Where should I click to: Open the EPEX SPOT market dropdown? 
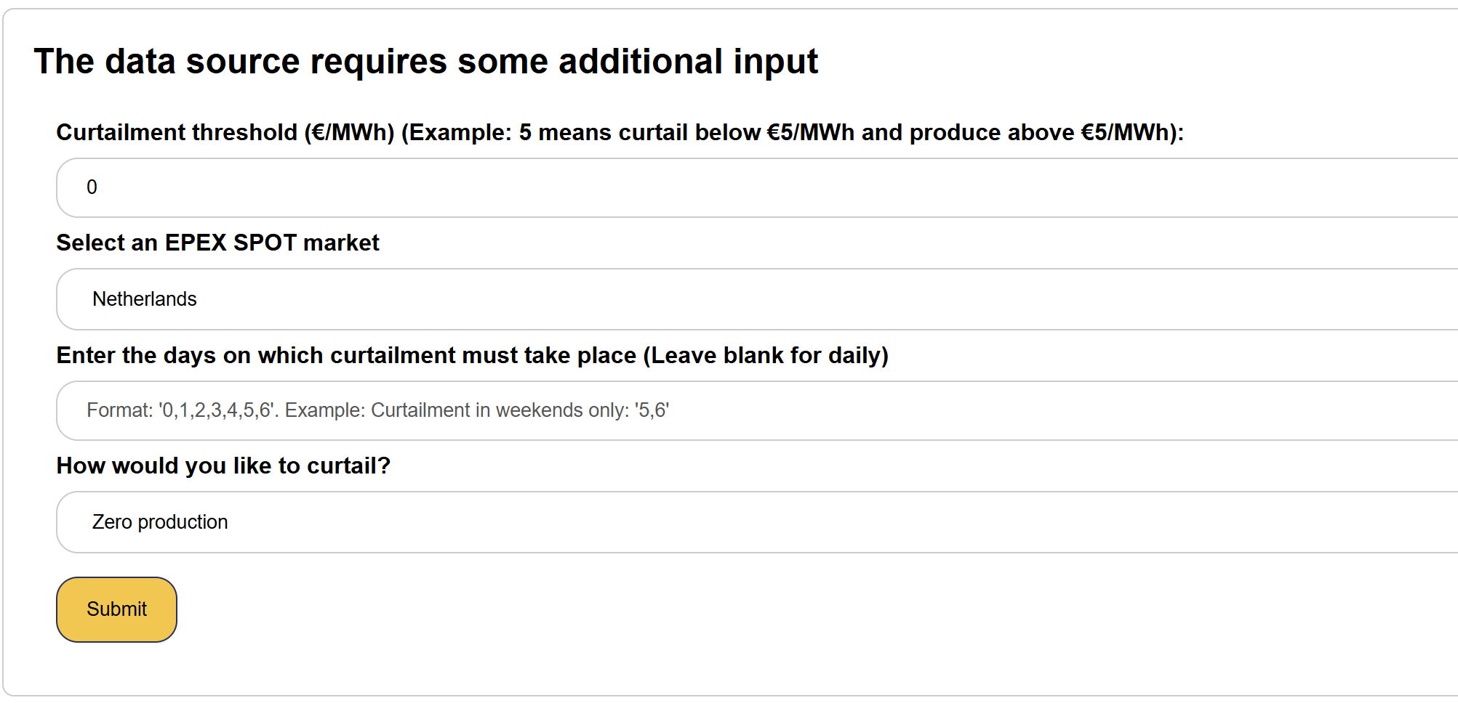(756, 299)
